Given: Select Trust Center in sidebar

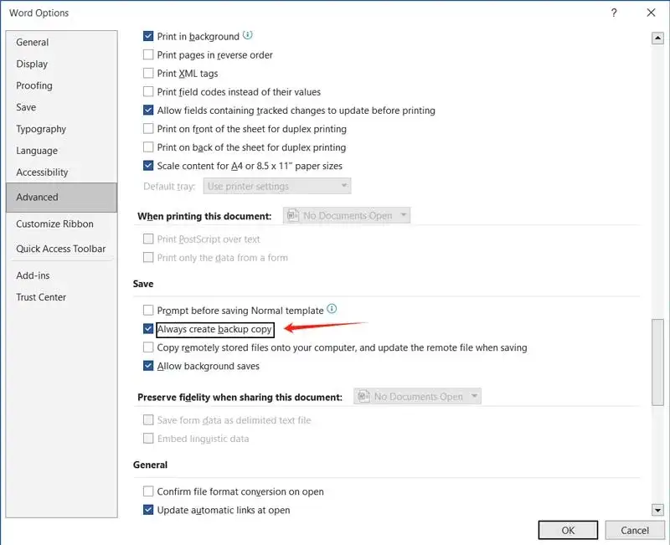Looking at the screenshot, I should [41, 297].
